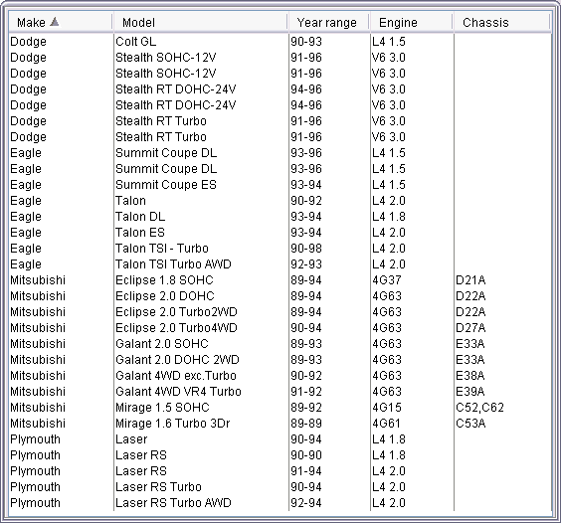
Task: Click engine cell 4G37
Action: pyautogui.click(x=412, y=280)
